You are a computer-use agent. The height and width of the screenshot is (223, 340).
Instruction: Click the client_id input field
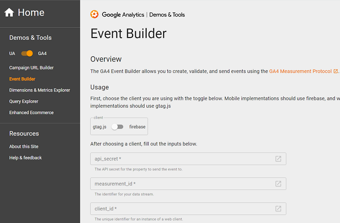[188, 209]
